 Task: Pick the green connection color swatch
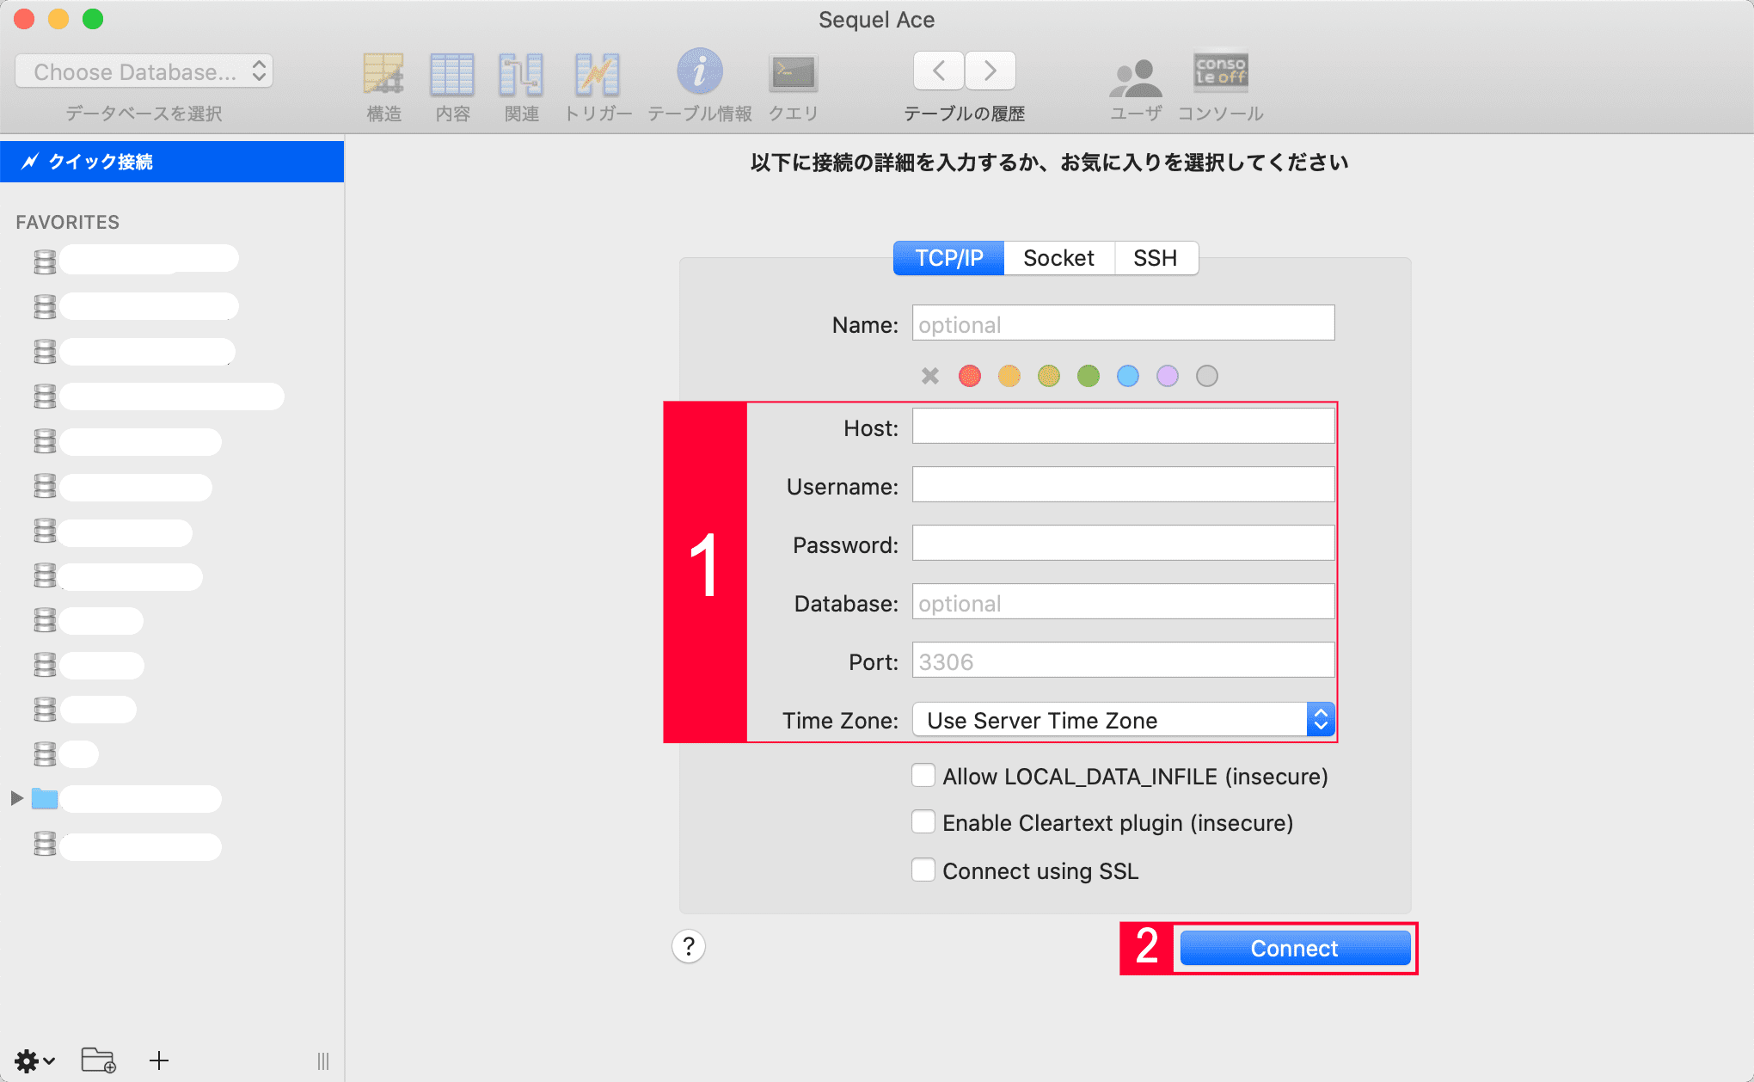coord(1088,376)
